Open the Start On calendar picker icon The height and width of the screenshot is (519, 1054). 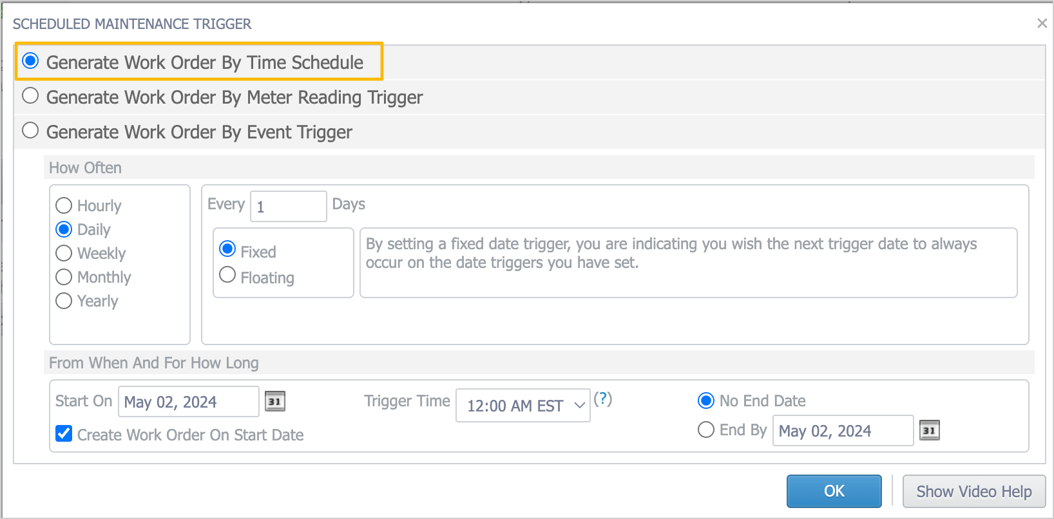click(x=274, y=401)
